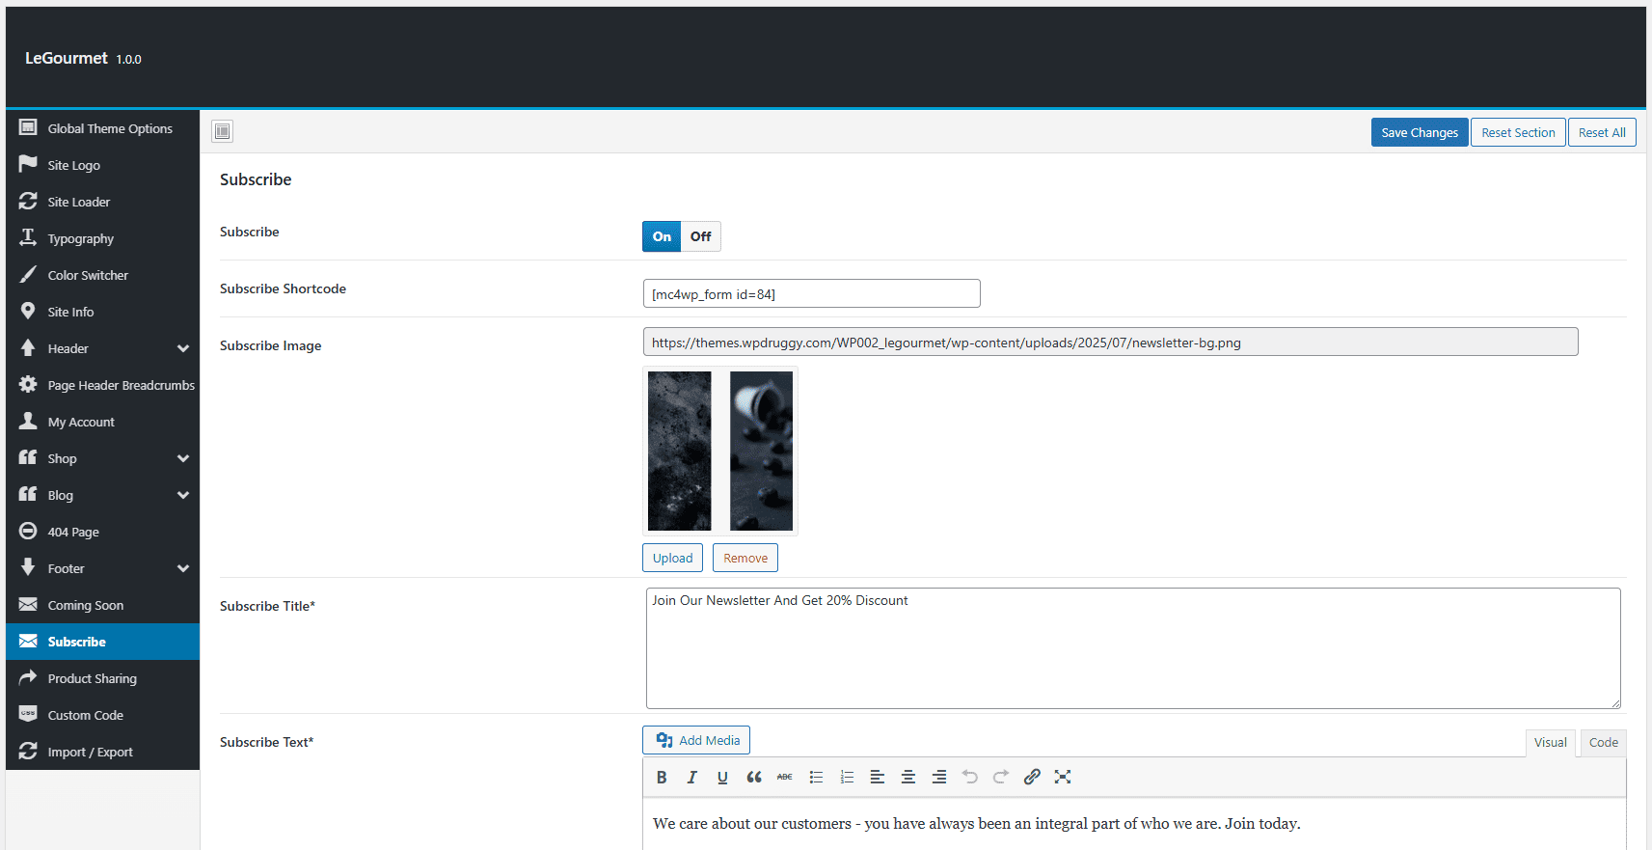
Task: Click the newsletter background image thumbnail
Action: point(720,451)
